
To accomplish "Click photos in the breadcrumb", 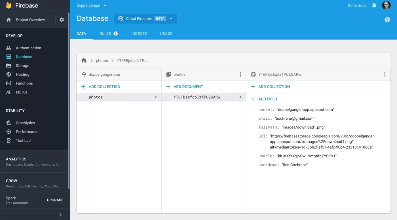I will coord(102,61).
